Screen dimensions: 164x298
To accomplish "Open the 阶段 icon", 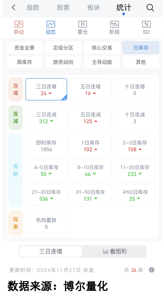I will point(114,24).
